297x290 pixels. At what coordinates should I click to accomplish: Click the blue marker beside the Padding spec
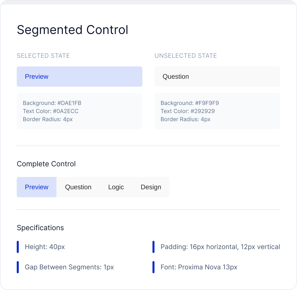pyautogui.click(x=153, y=247)
